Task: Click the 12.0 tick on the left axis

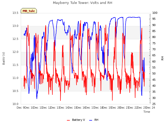Action: click(x=16, y=52)
